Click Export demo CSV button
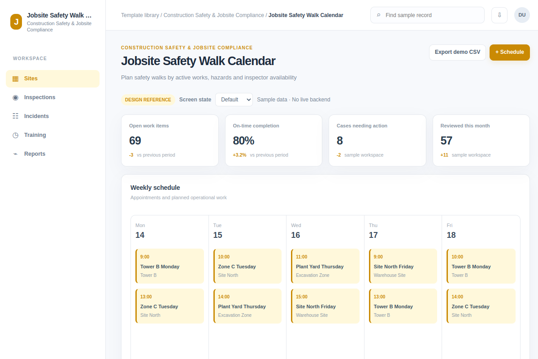Screen dimensions: 538x359 [457, 52]
